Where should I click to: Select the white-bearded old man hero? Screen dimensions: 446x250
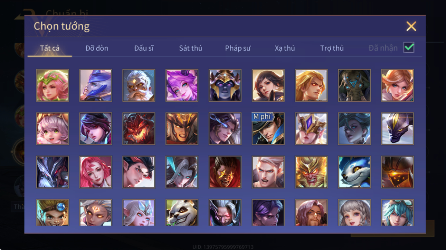[x=139, y=85]
